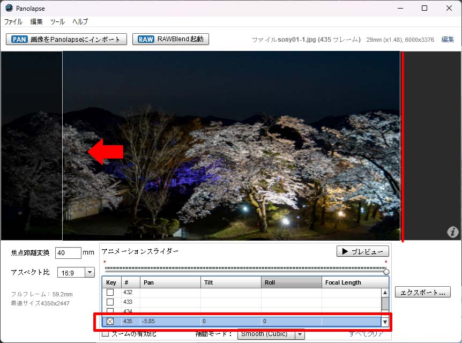
Task: Click the 編集 link beside file info
Action: coord(448,40)
